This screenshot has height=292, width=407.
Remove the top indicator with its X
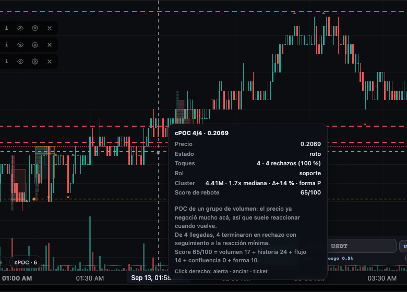tap(50, 28)
